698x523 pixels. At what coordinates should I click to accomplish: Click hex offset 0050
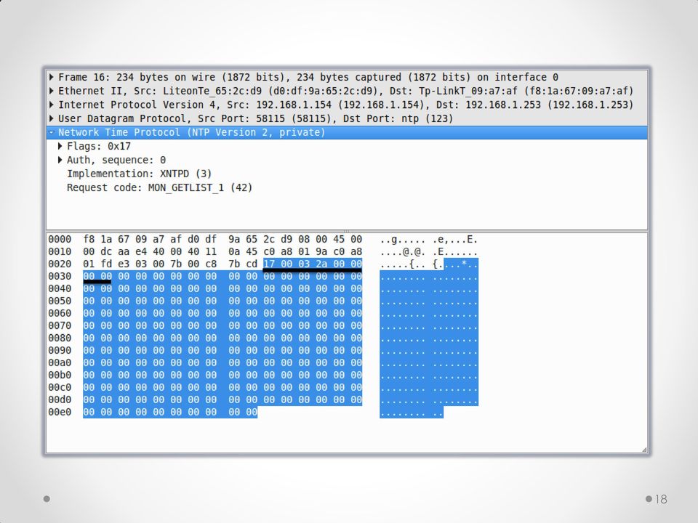tap(60, 301)
